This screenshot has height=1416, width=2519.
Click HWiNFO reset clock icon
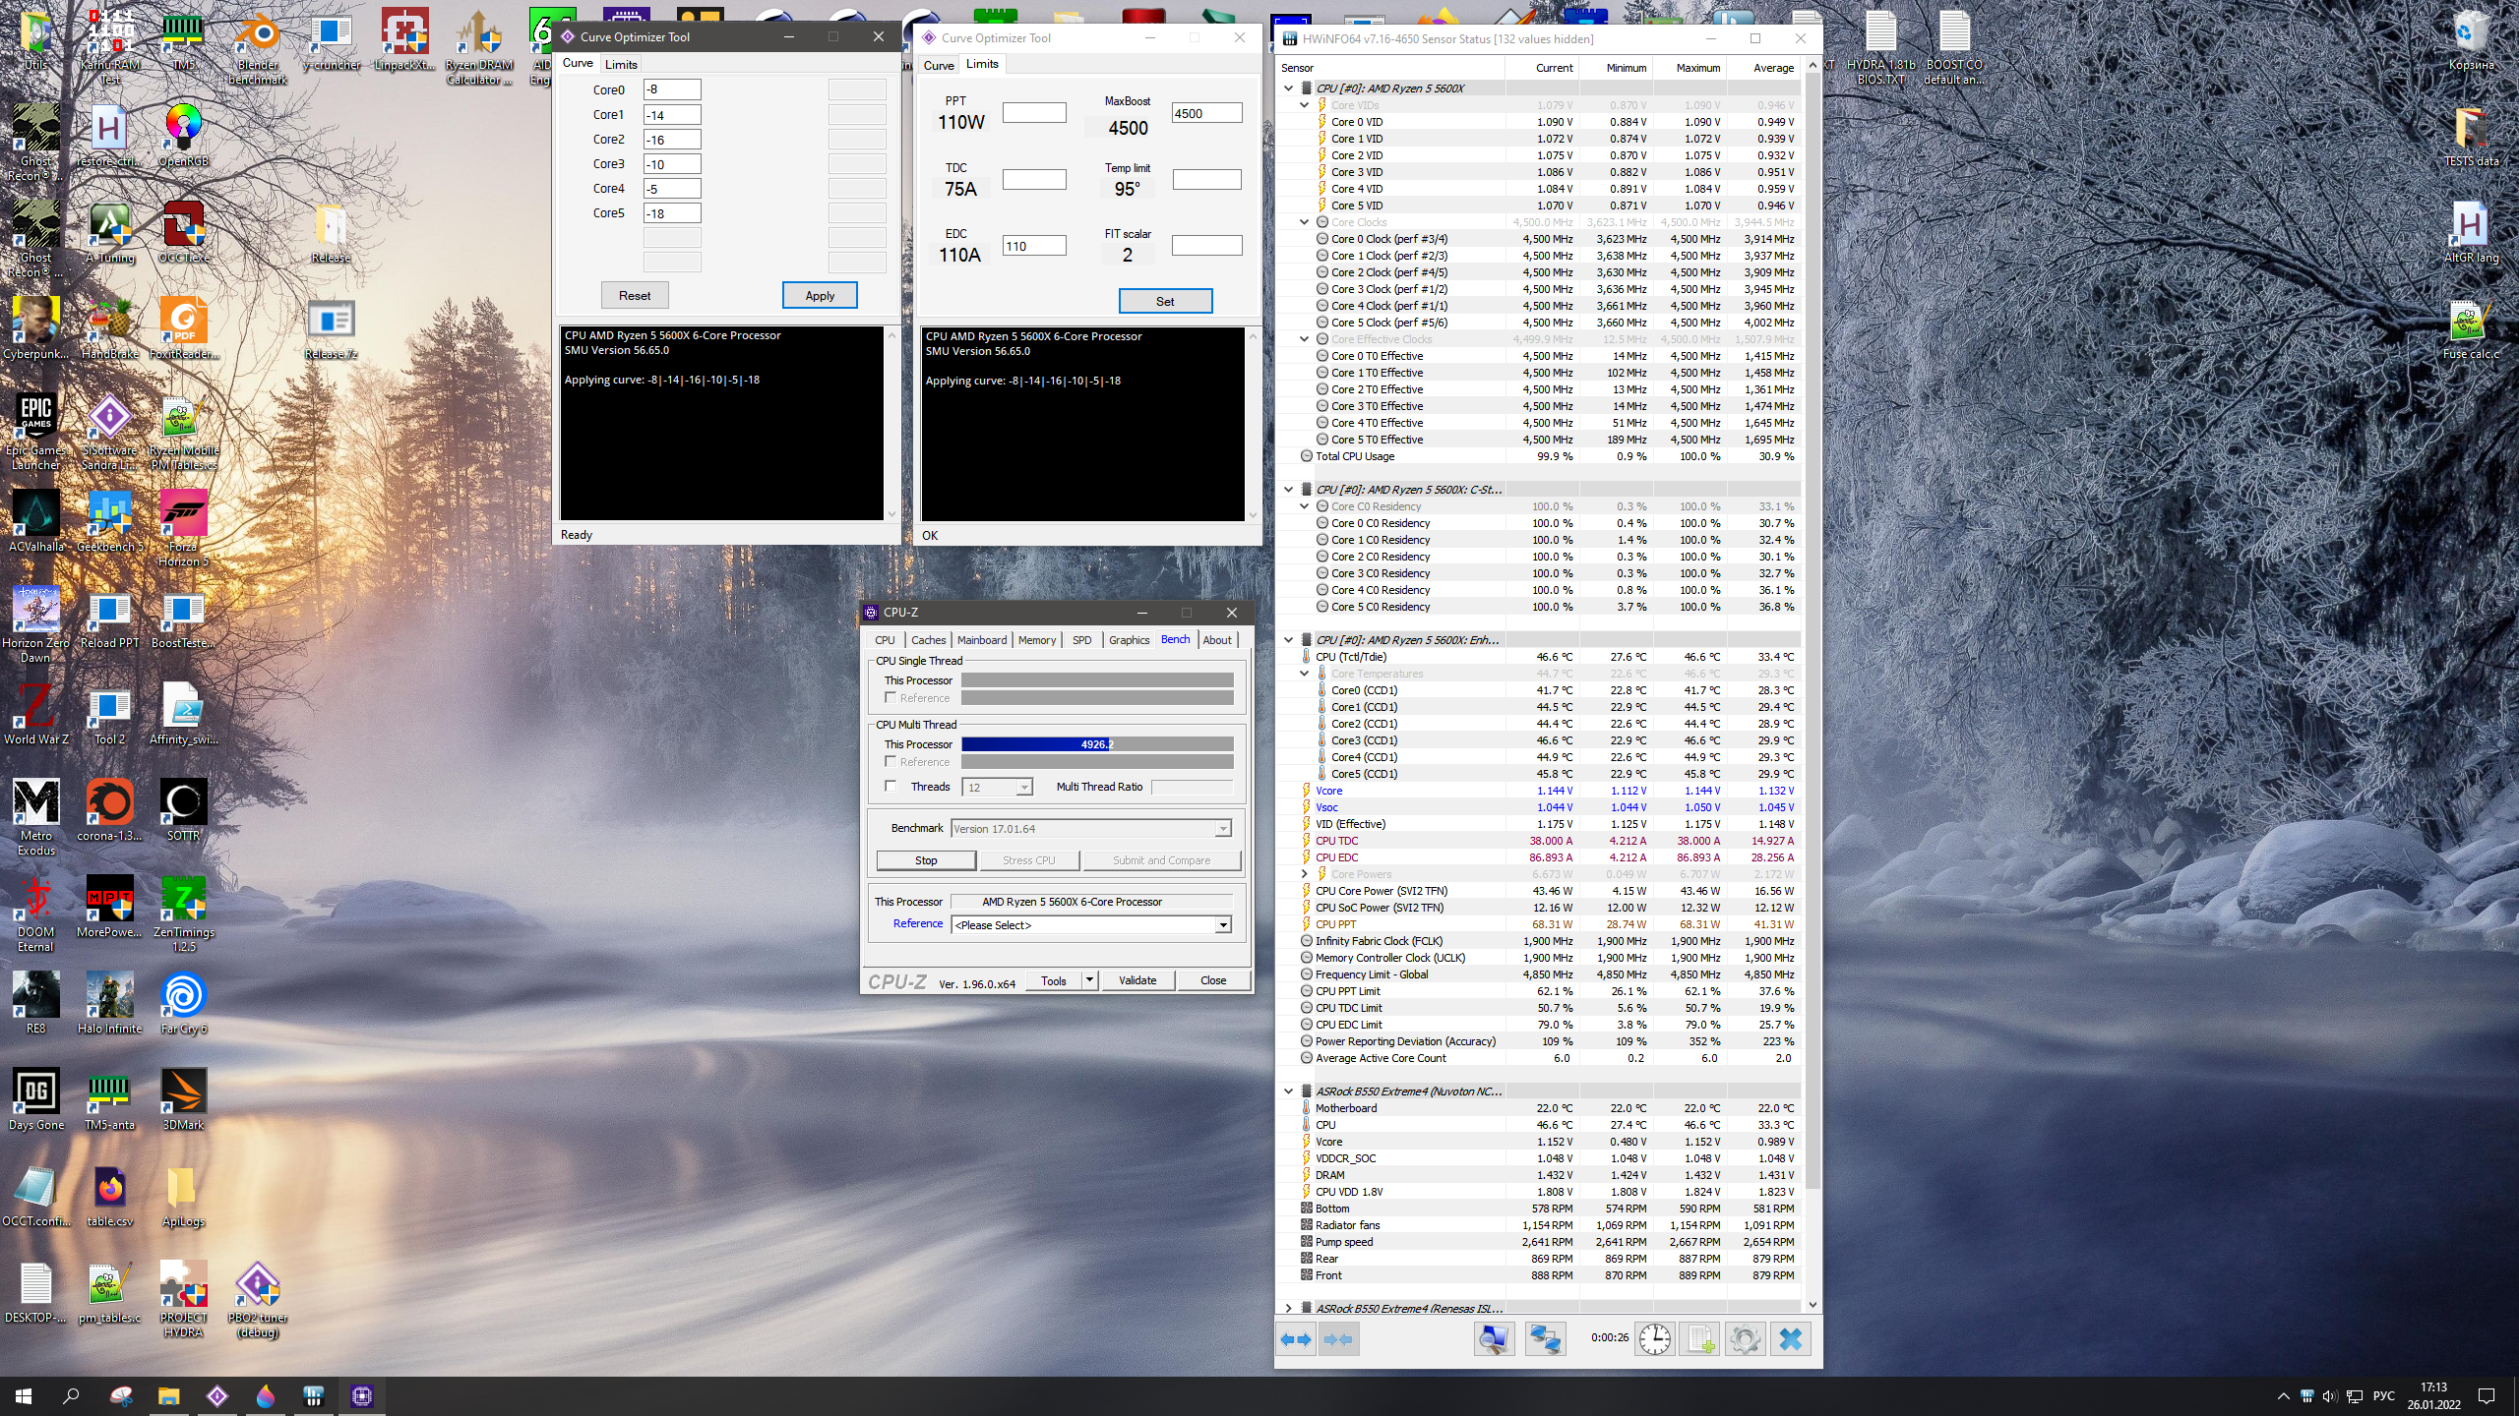tap(1655, 1339)
